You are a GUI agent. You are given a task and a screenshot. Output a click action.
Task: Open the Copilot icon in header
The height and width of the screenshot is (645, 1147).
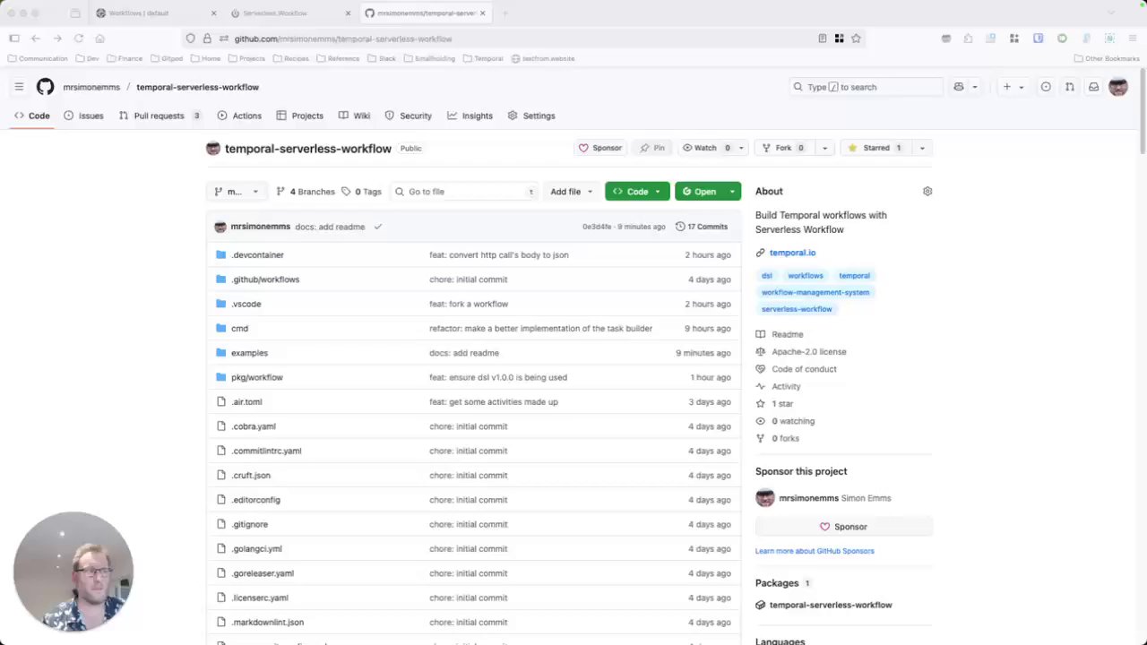[x=959, y=87]
